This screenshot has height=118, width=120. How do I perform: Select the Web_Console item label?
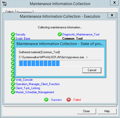(24, 80)
